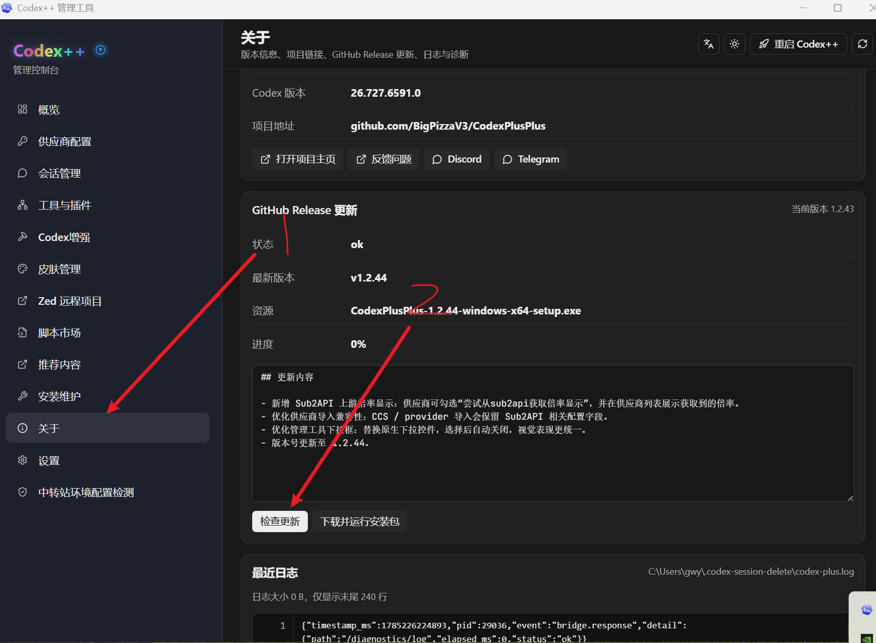
Task: Select 安装维护 menu item
Action: click(x=107, y=396)
